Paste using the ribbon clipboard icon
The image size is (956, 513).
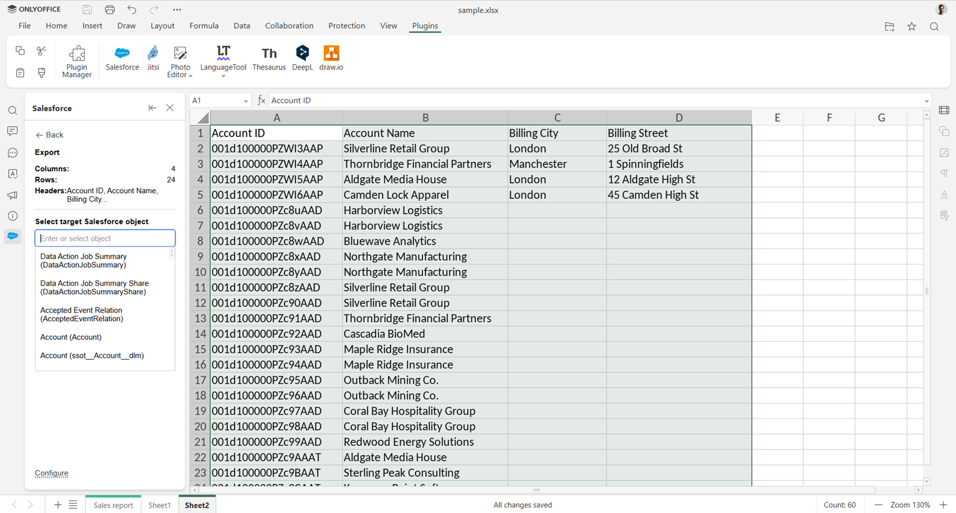point(20,73)
